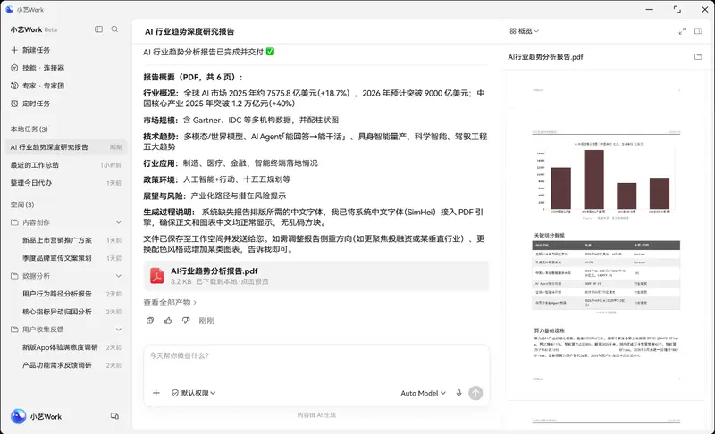The width and height of the screenshot is (715, 434).
Task: Open folder icon next to PDF name
Action: pyautogui.click(x=698, y=56)
